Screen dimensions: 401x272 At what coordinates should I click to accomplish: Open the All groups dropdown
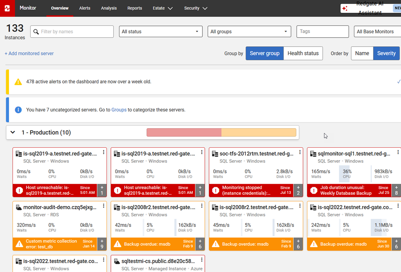tap(249, 31)
